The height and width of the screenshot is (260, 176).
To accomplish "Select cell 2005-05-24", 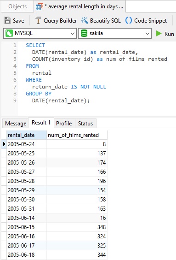I will 27,144.
